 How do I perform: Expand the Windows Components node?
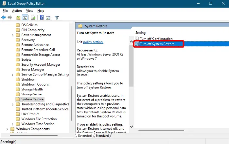click(x=7, y=129)
